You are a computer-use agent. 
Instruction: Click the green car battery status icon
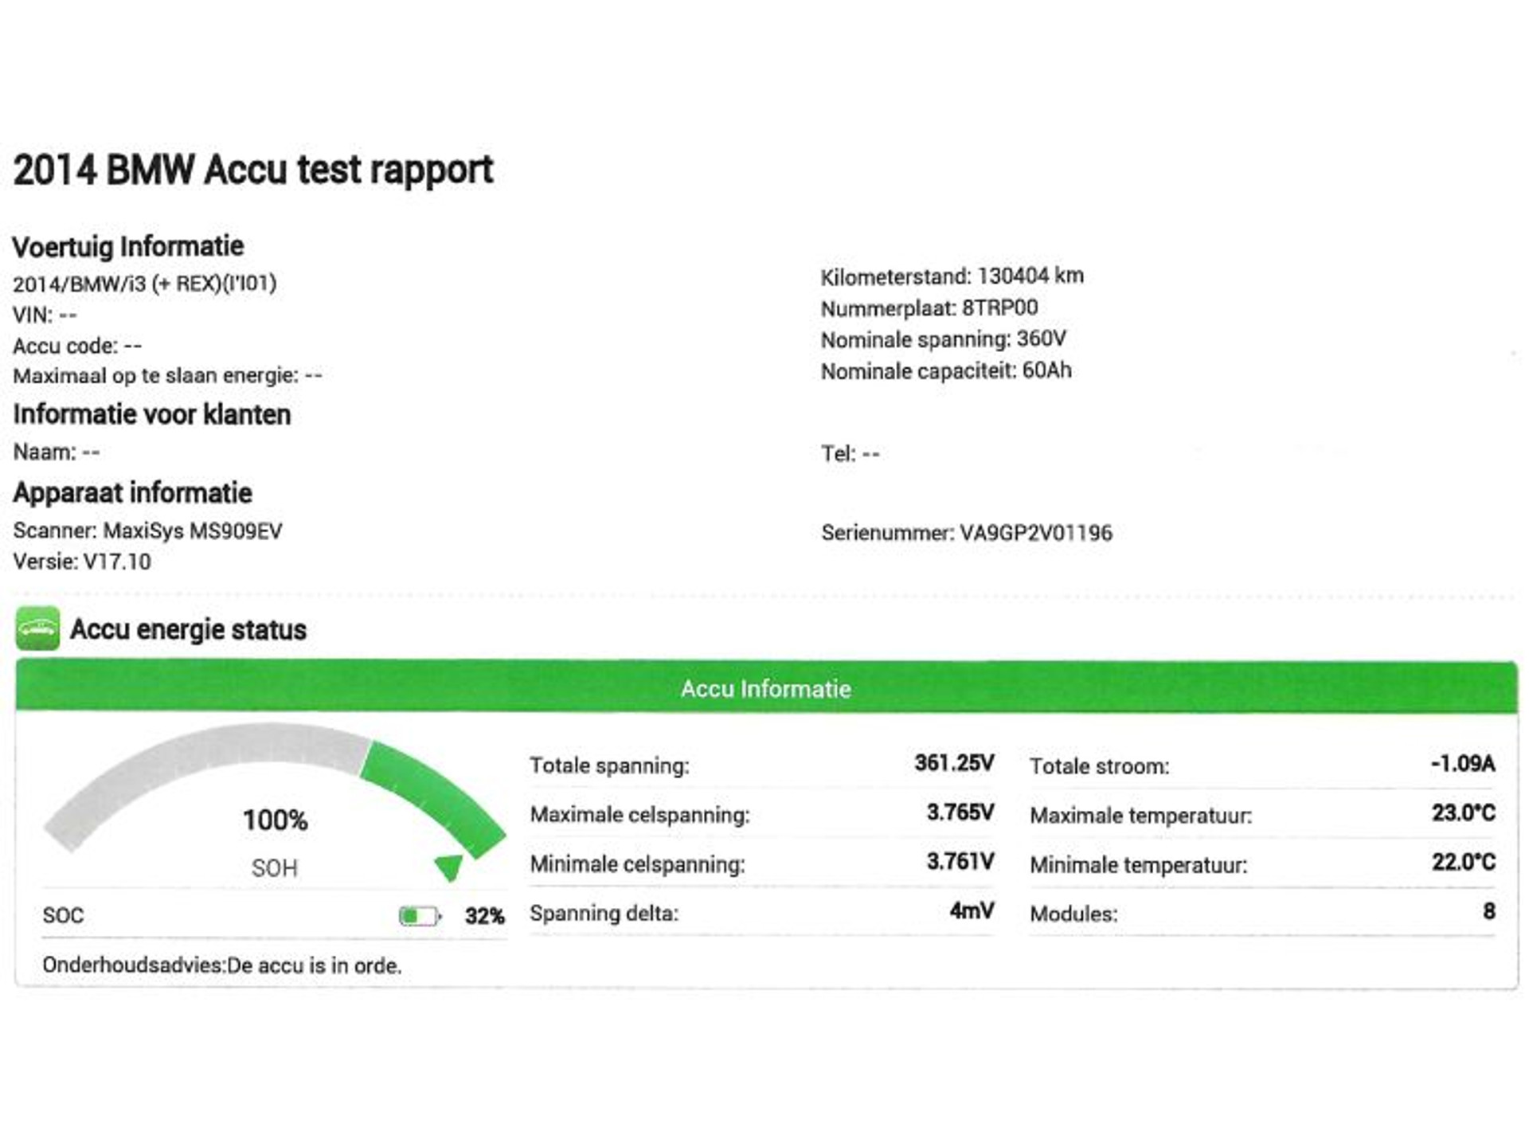point(37,628)
